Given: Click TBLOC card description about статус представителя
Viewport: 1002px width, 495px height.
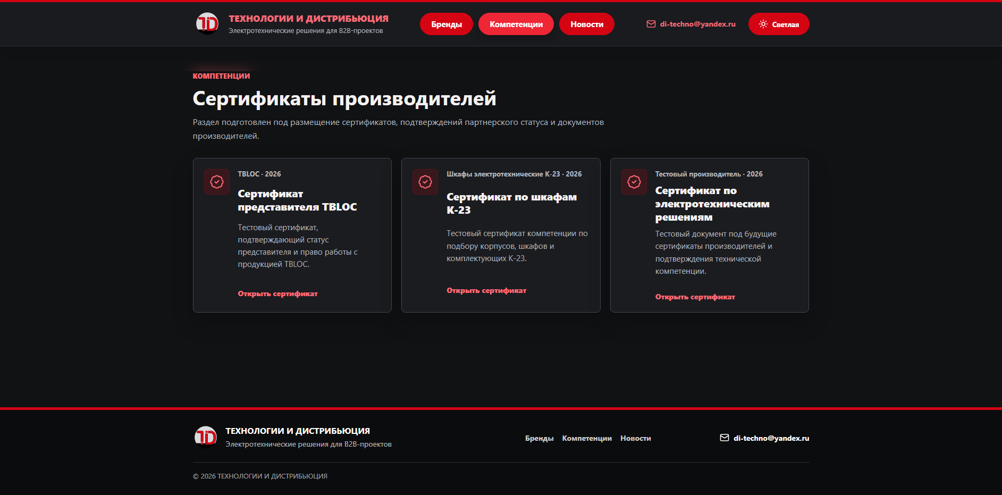Looking at the screenshot, I should point(298,246).
